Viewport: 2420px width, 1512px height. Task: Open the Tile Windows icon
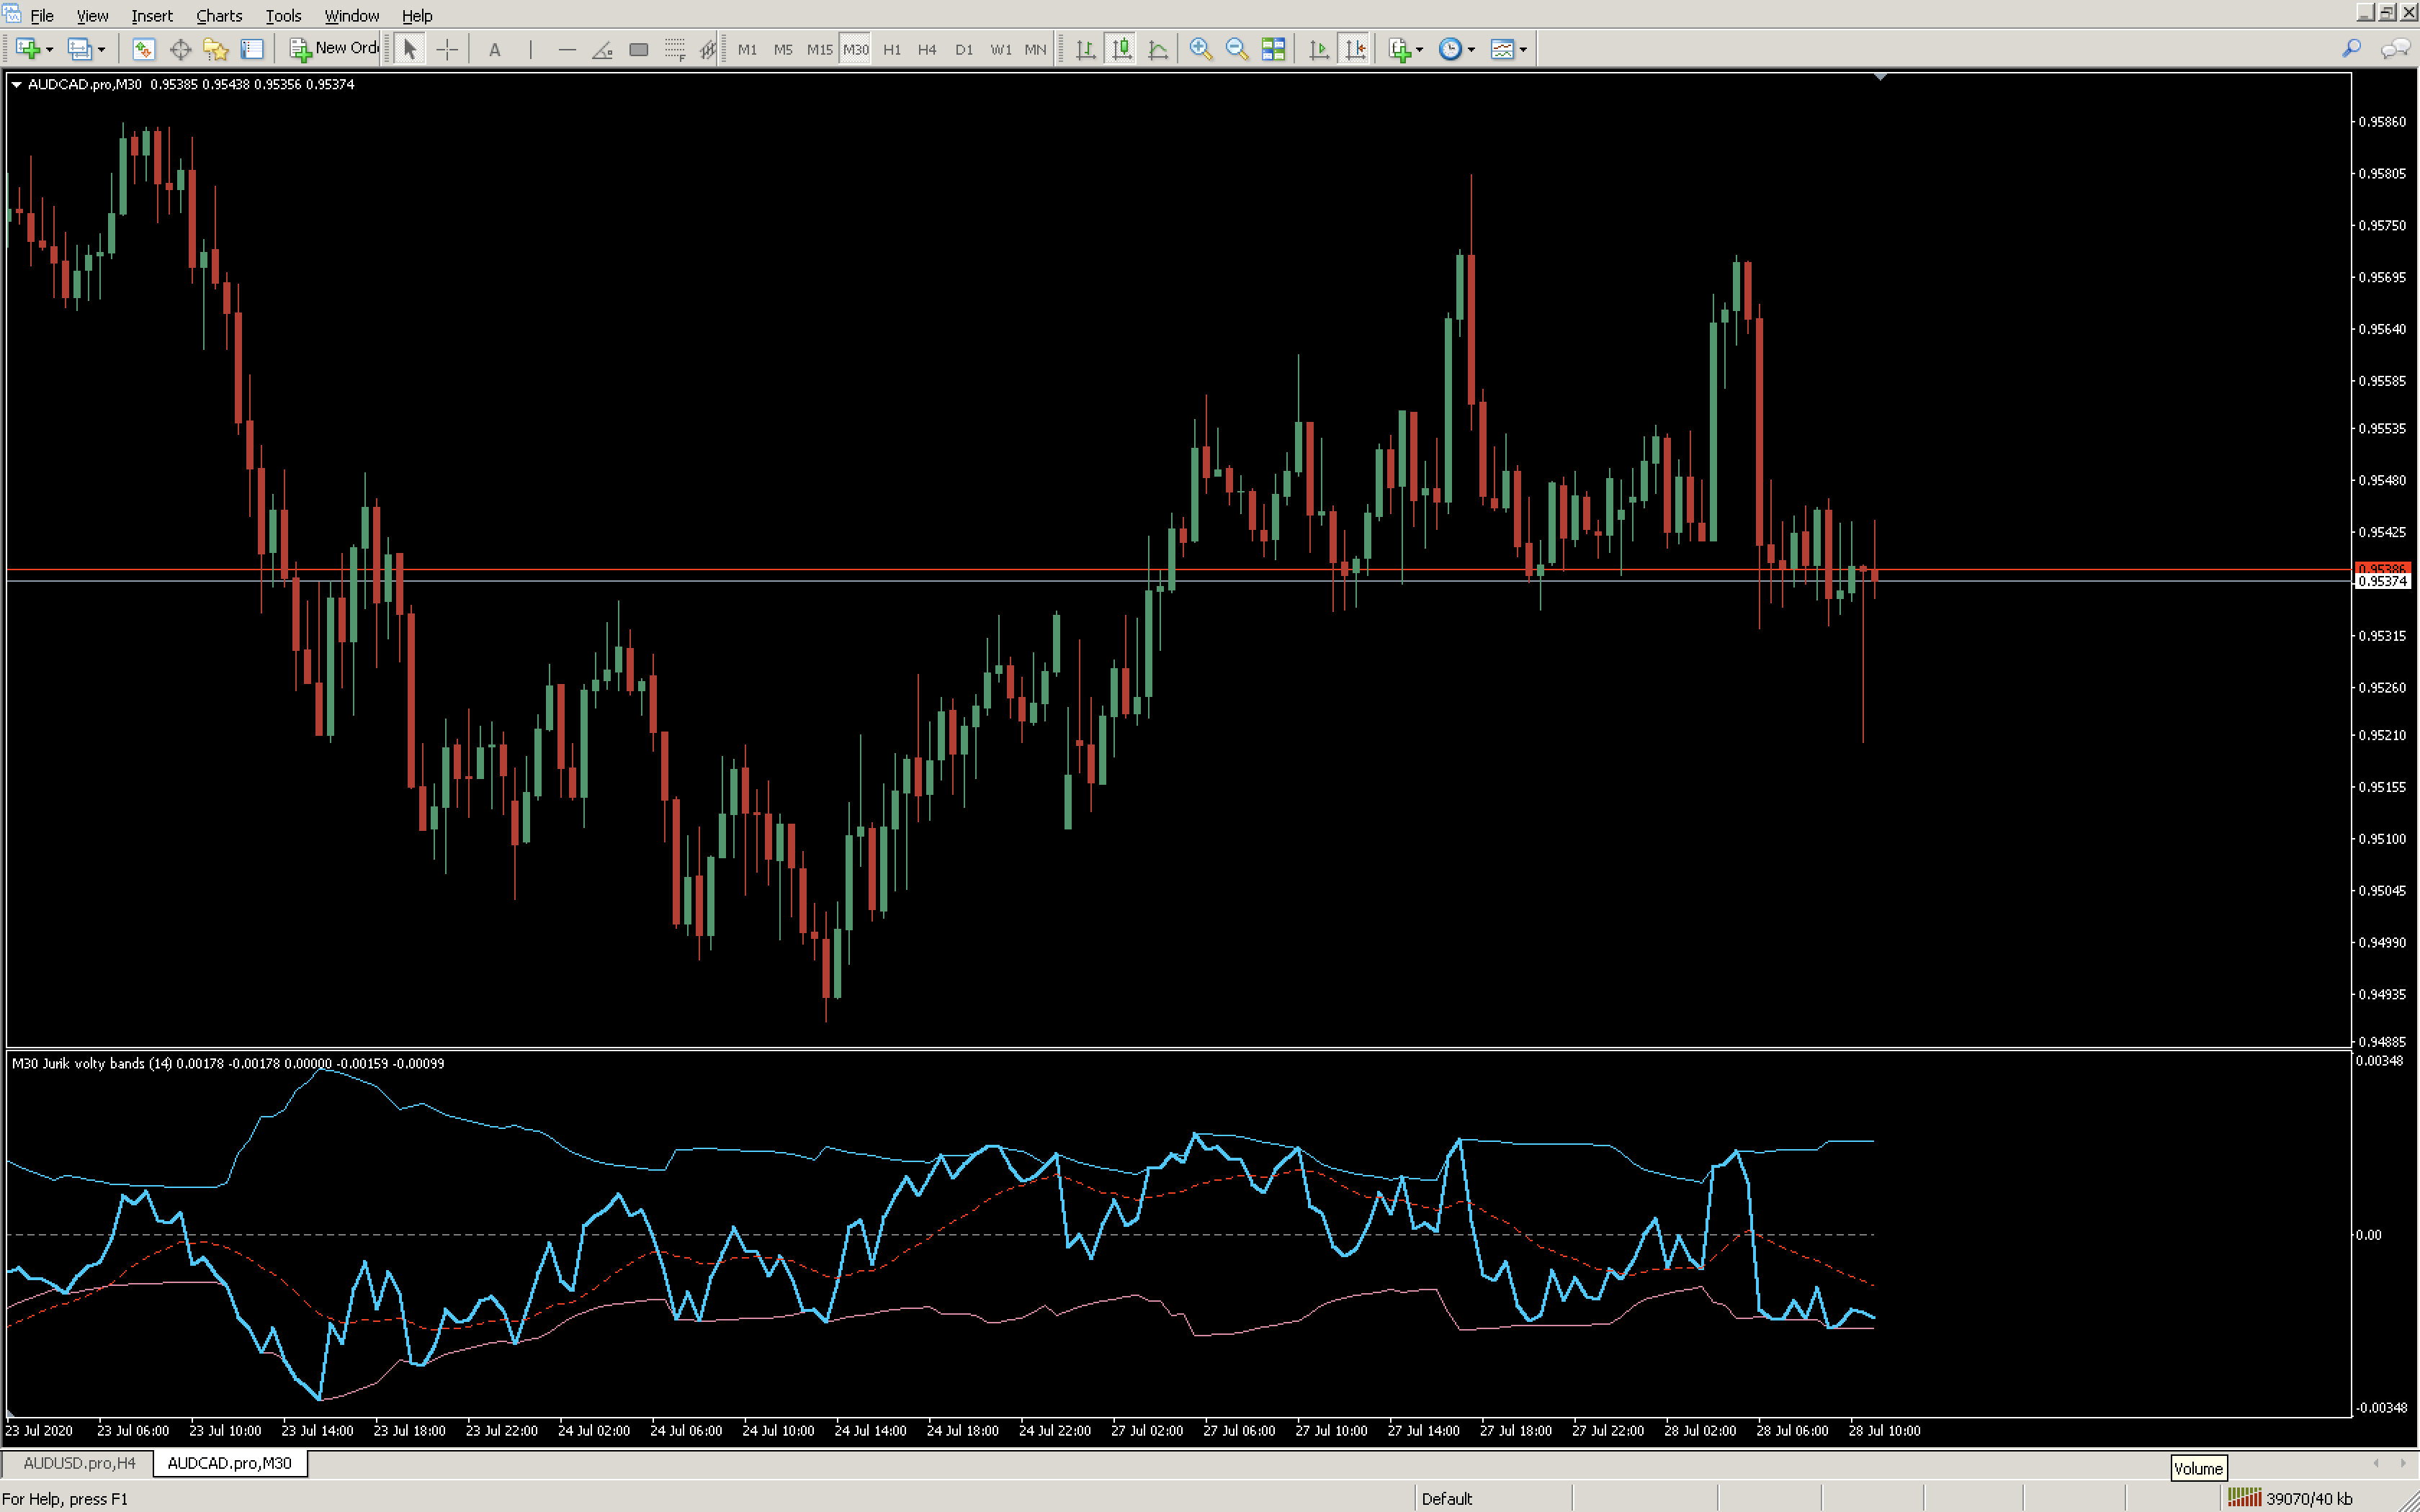[x=1273, y=49]
